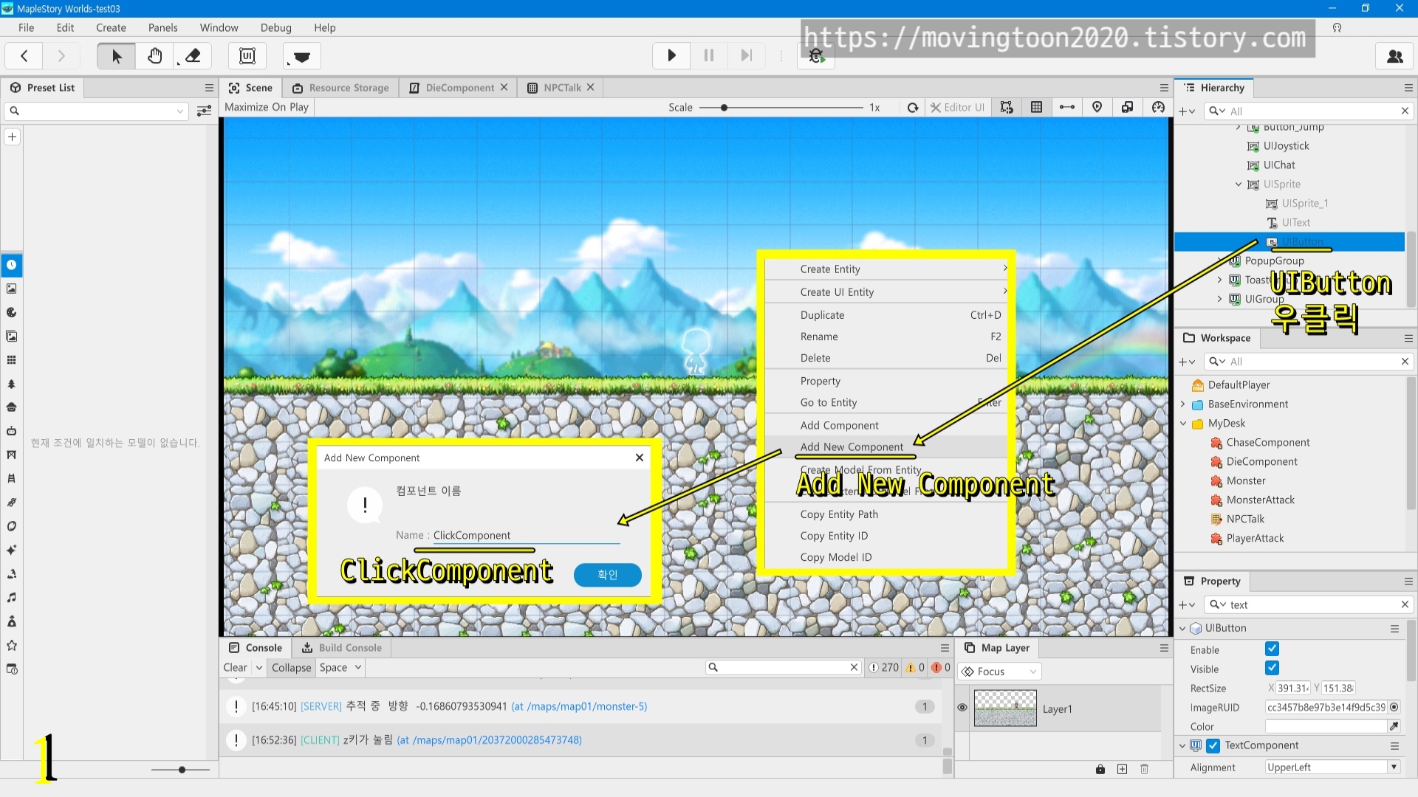Image resolution: width=1418 pixels, height=797 pixels.
Task: Toggle error message filter in console
Action: click(941, 668)
